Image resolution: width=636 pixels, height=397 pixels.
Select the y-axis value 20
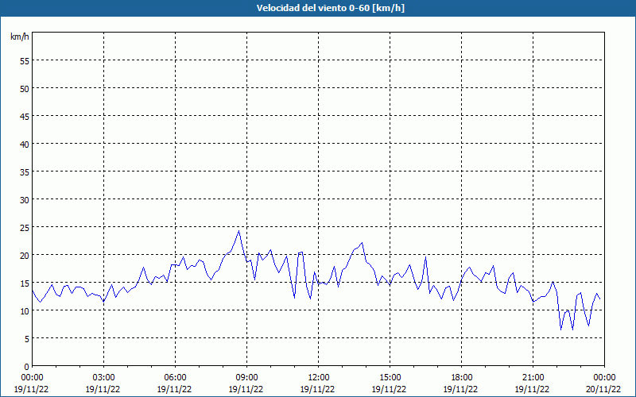(x=25, y=256)
